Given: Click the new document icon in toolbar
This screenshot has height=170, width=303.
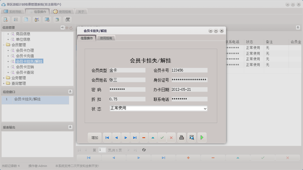Looking at the screenshot, I should click(x=26, y=19).
